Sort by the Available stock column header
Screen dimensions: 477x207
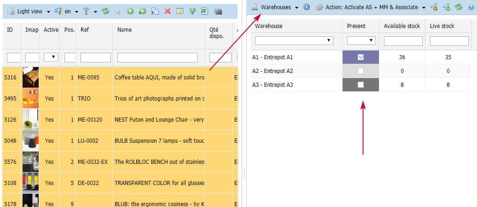[x=401, y=26]
